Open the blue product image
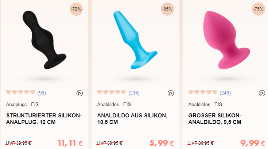The image size is (268, 149). [135, 40]
